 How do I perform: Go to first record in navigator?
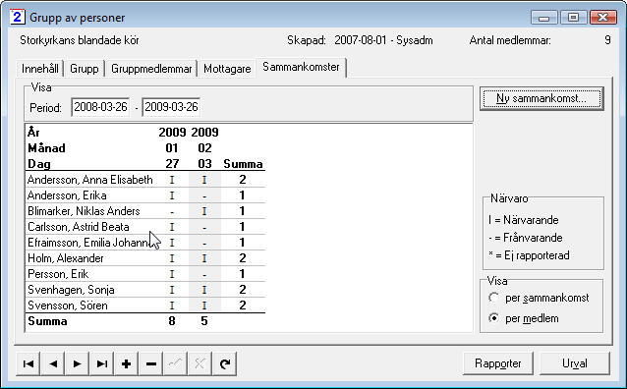(28, 363)
